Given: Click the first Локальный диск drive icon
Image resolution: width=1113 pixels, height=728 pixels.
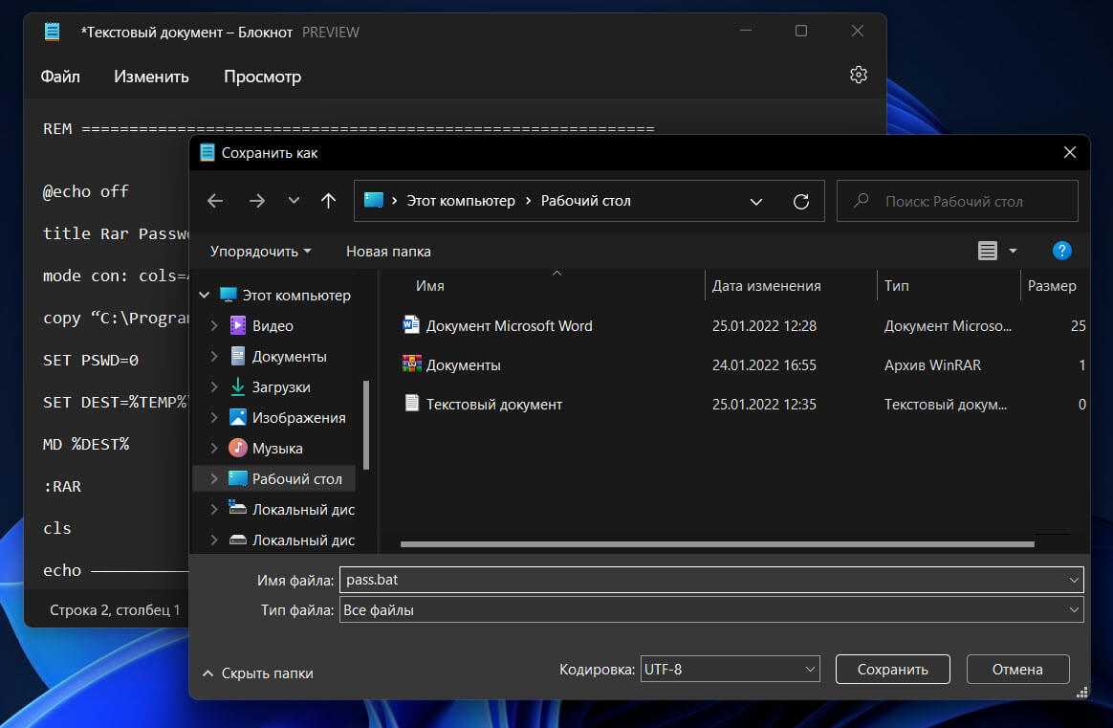Looking at the screenshot, I should click(x=238, y=509).
